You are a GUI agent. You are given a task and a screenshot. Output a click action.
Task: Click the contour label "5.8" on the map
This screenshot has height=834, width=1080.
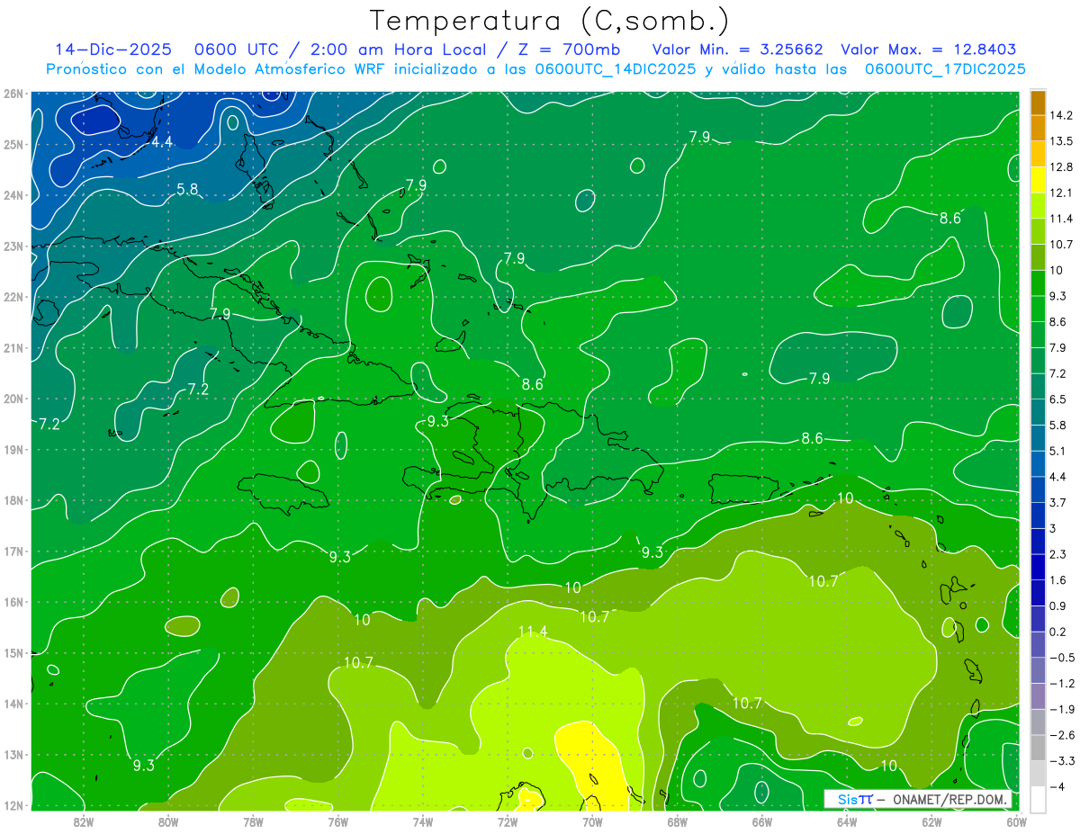tap(187, 189)
